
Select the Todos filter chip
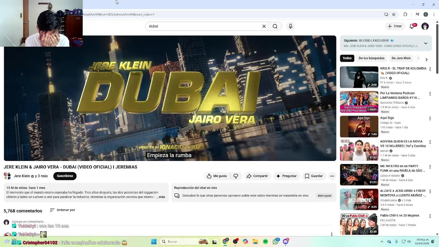(347, 58)
